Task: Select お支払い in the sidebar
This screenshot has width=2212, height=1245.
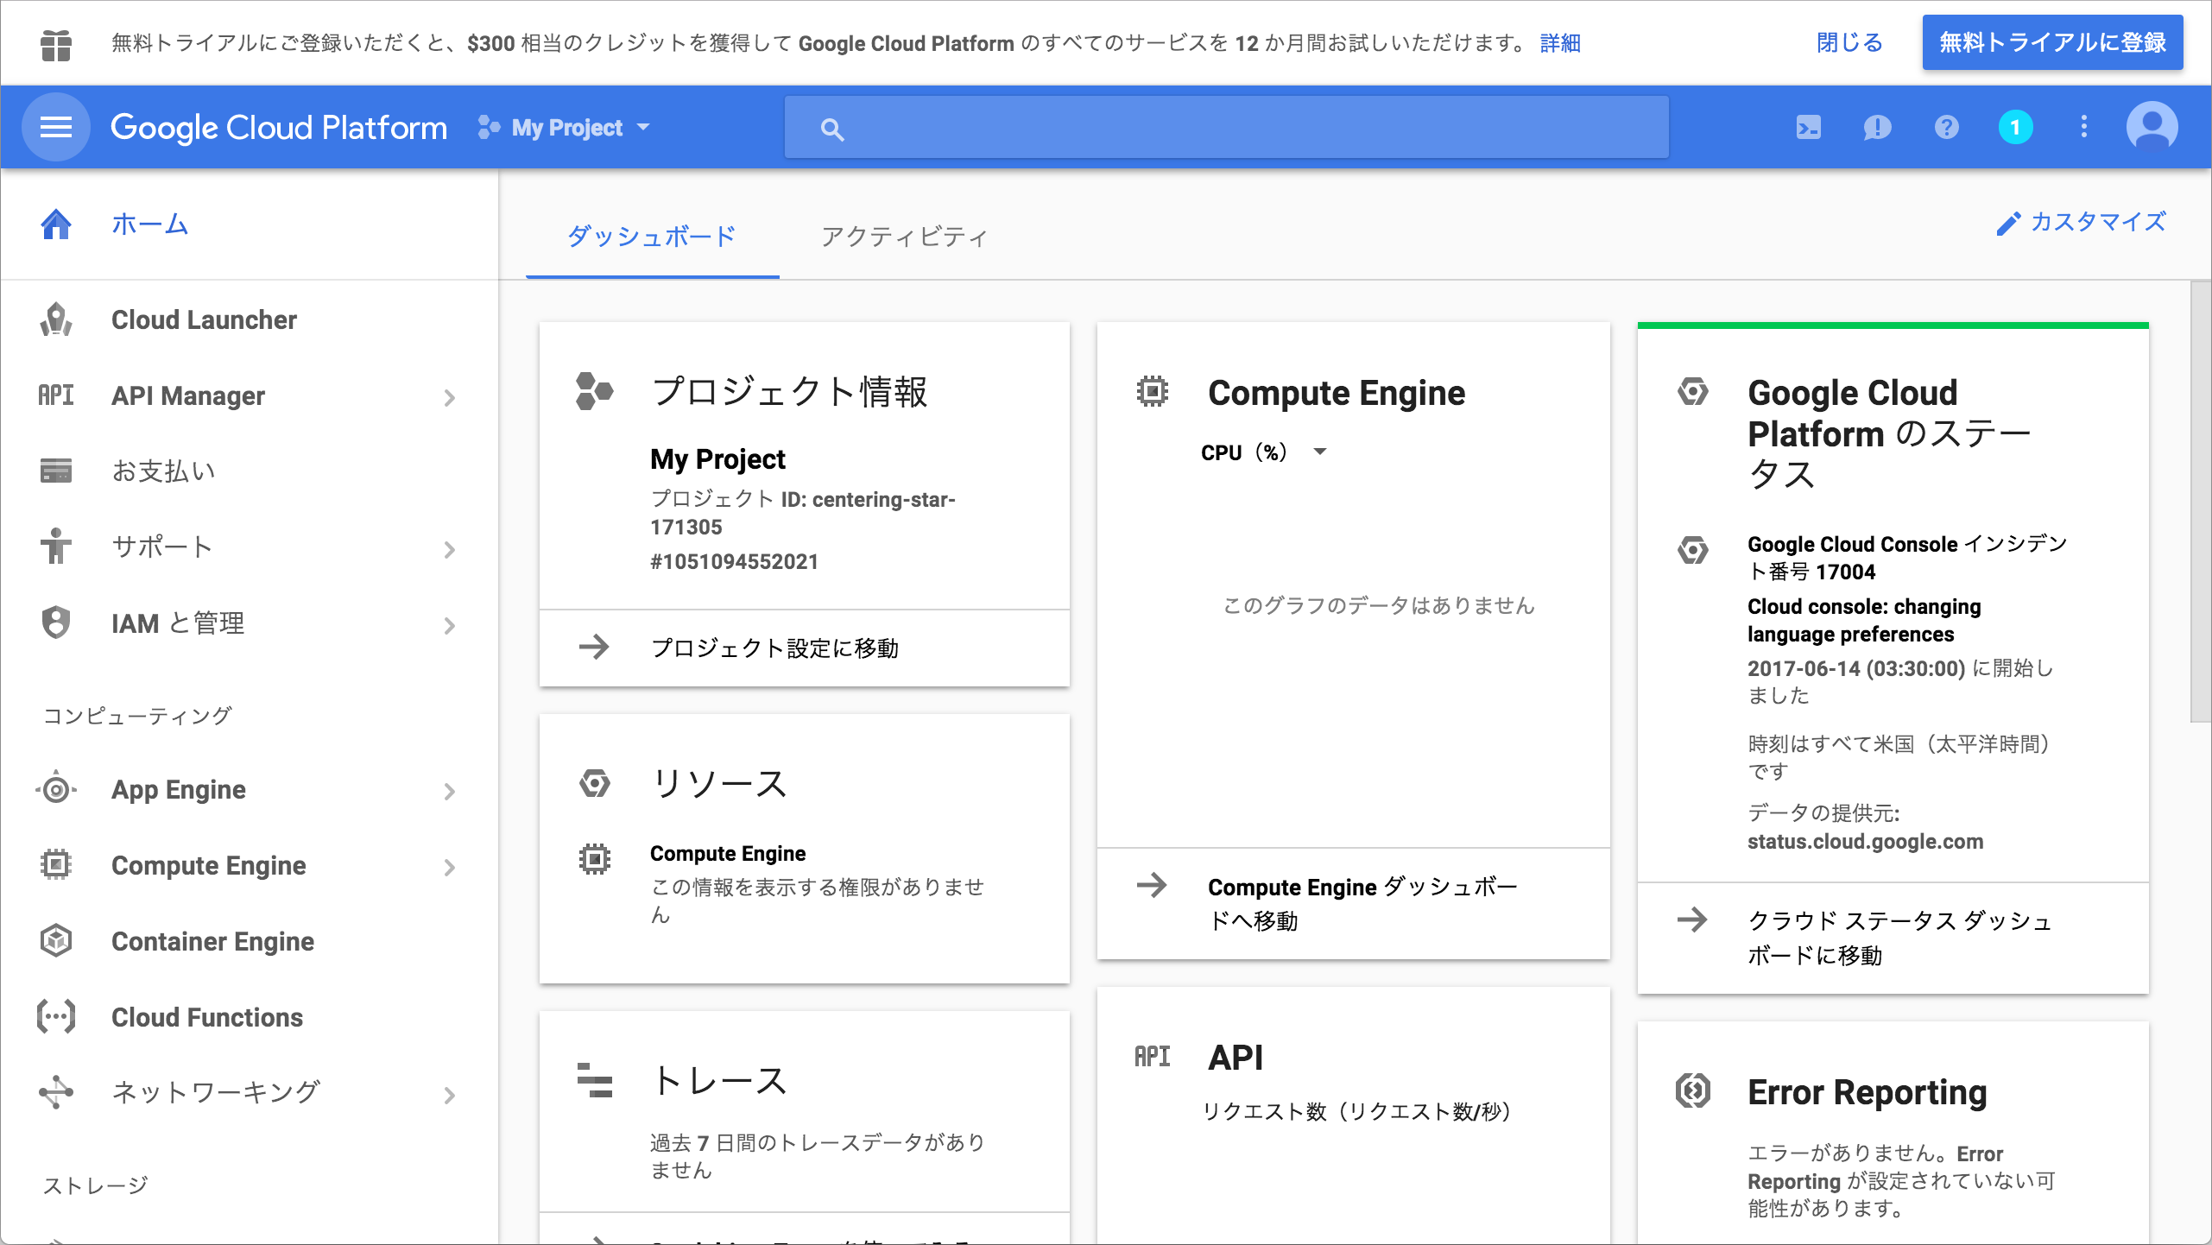Action: point(249,471)
